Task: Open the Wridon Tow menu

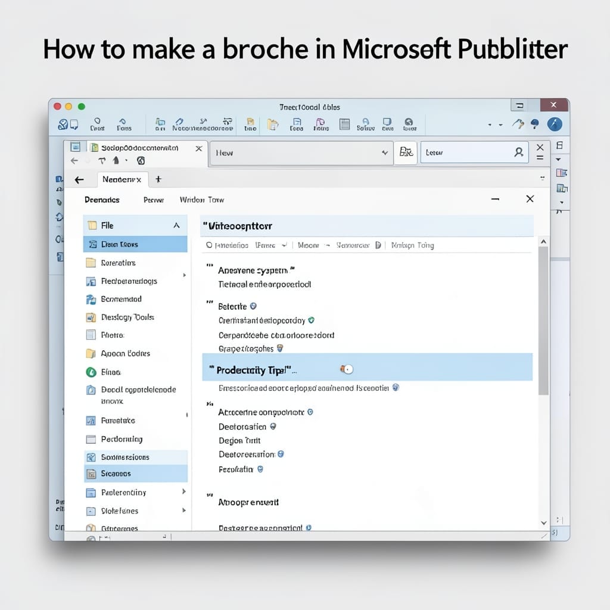Action: 201,200
